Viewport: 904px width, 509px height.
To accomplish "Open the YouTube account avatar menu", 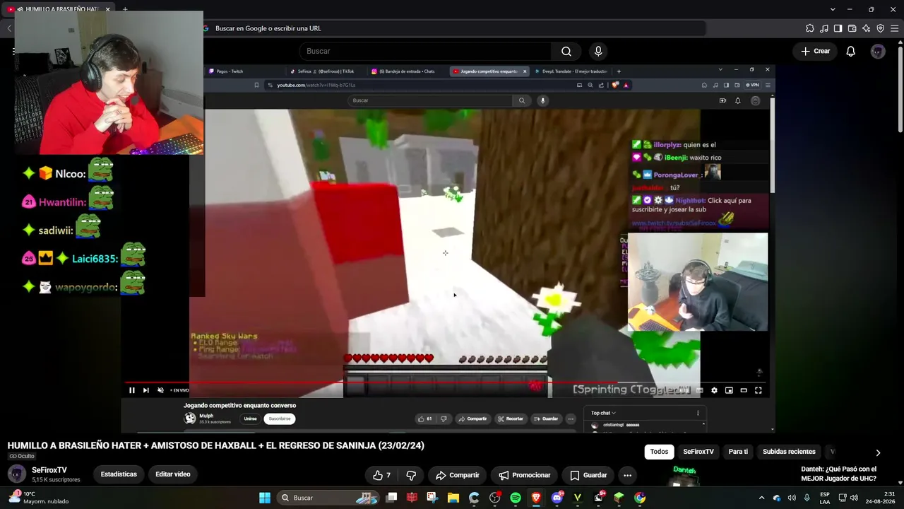I will (878, 51).
